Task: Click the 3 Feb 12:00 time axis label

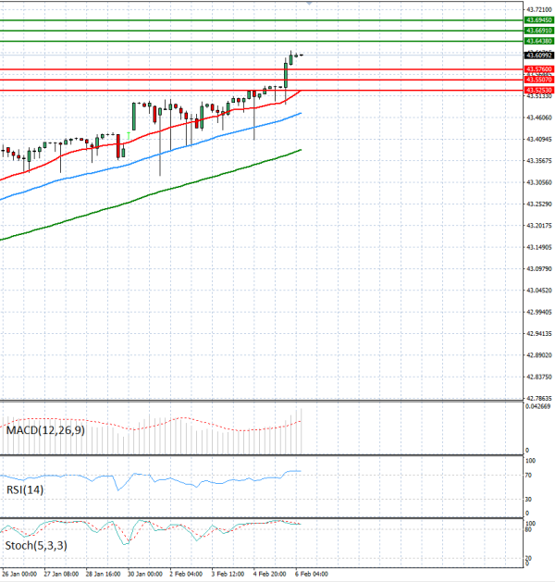Action: coord(228,574)
